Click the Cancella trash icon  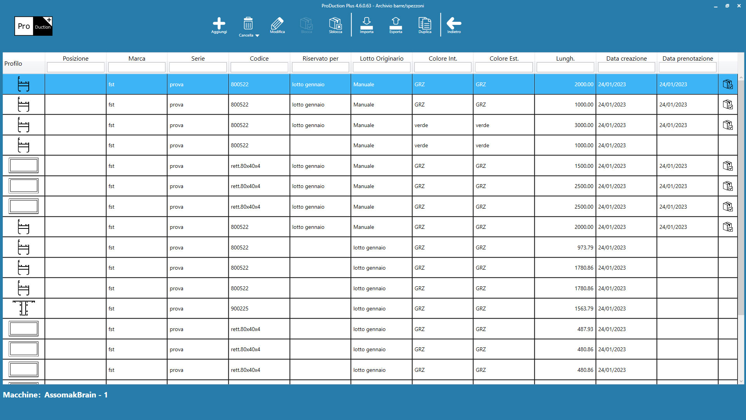coord(248,24)
